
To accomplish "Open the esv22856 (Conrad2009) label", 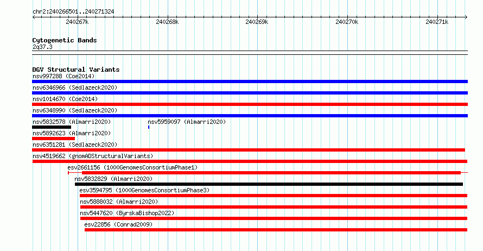I will click(118, 224).
